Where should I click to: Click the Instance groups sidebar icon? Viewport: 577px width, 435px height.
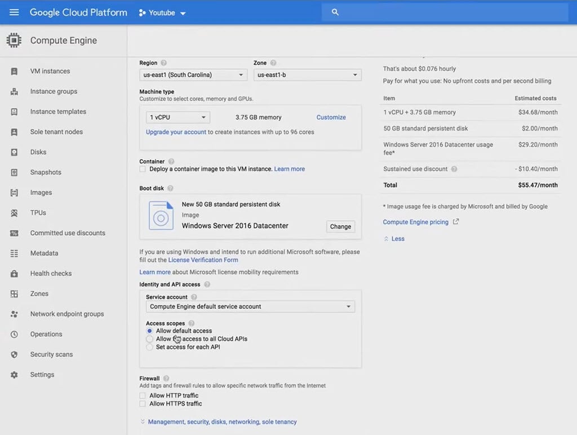click(14, 91)
